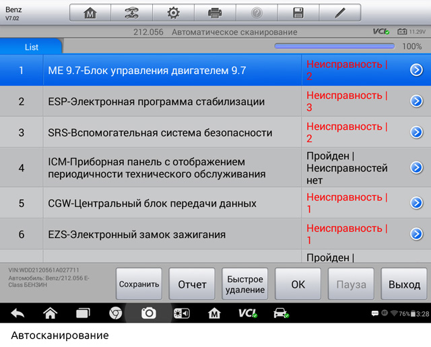Open the MaxiSys home (M) toolbar icon
431x347 pixels.
pos(90,13)
